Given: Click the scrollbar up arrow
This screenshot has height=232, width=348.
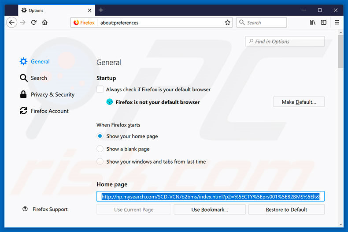Looking at the screenshot, I should click(x=341, y=33).
